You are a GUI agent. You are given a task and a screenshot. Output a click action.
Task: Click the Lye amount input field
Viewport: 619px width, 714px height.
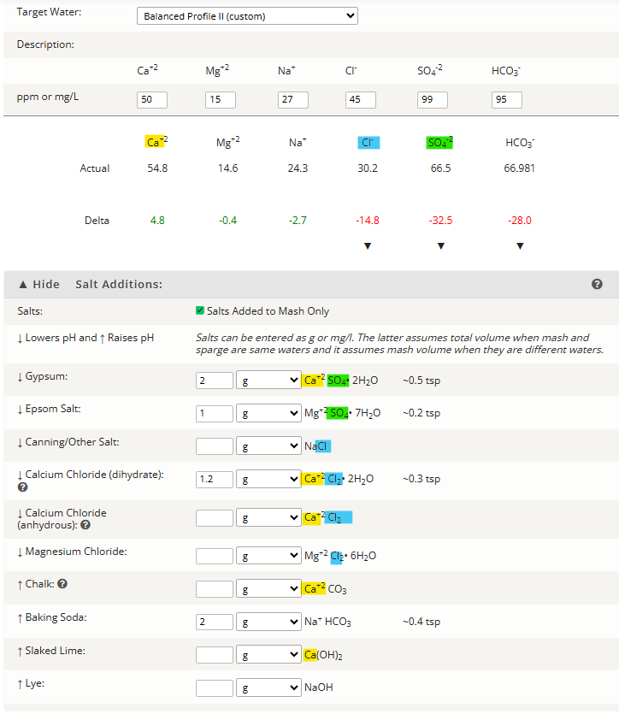point(214,687)
